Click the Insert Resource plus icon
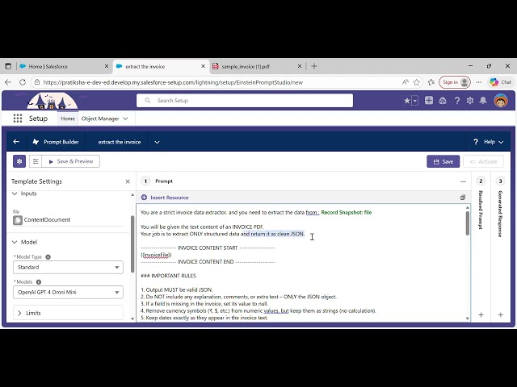The height and width of the screenshot is (387, 517). 144,198
